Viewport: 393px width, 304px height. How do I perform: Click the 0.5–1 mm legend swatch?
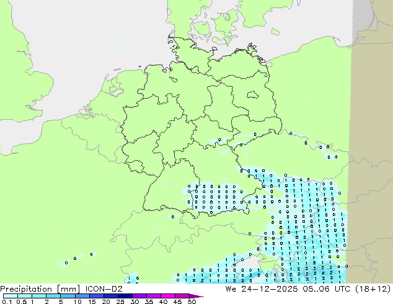coord(25,296)
